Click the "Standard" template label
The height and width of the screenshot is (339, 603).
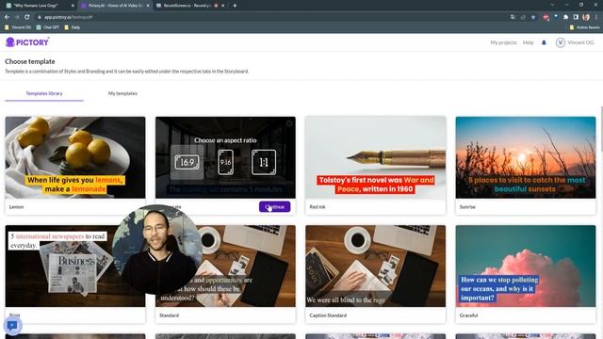click(170, 315)
